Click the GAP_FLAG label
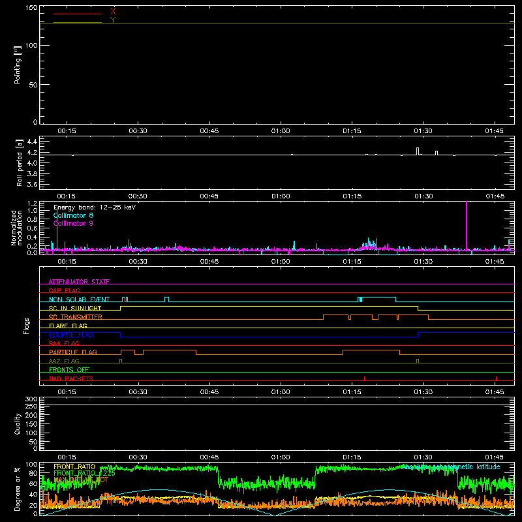This screenshot has height=522, width=522. pyautogui.click(x=64, y=290)
